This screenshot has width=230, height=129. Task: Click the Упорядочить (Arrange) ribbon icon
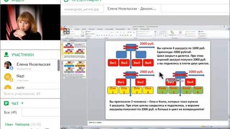172,33
